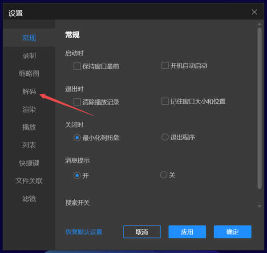The height and width of the screenshot is (253, 267).
Task: Turn message prompts 开 radio on
Action: 77,175
